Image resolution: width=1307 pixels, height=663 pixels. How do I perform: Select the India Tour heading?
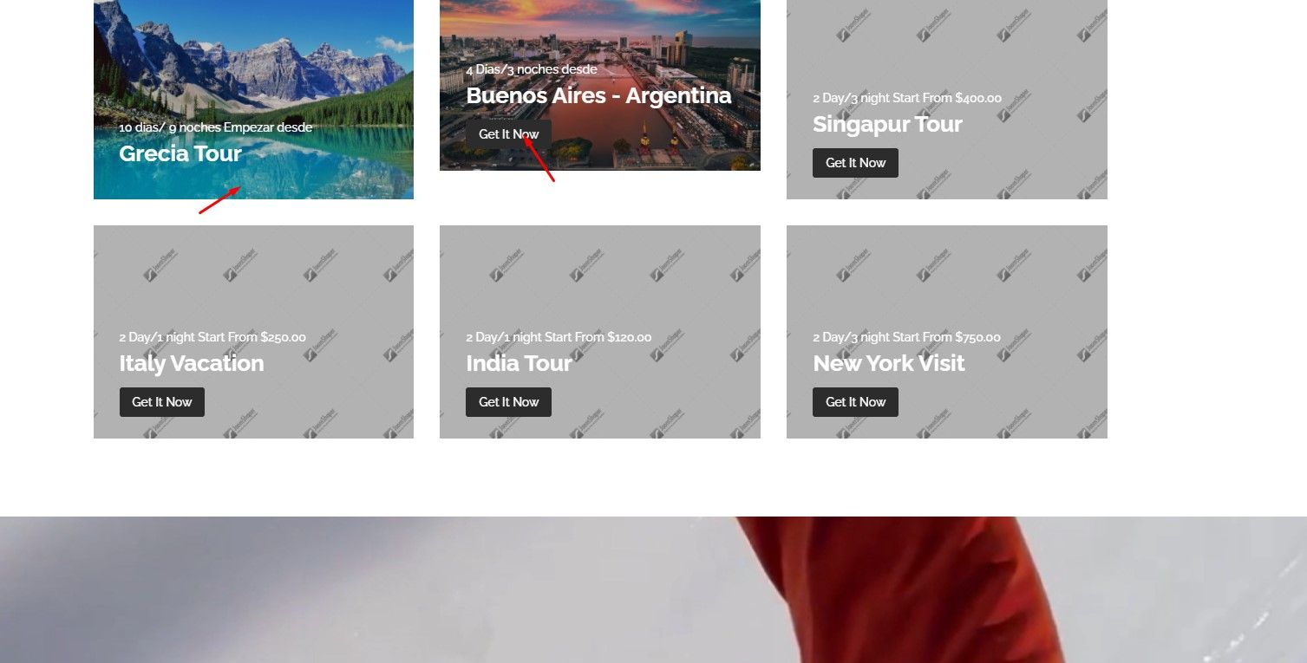pyautogui.click(x=519, y=363)
